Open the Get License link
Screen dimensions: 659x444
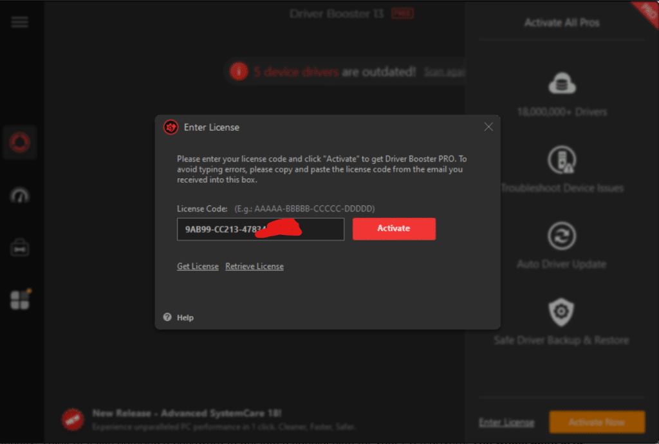[198, 266]
